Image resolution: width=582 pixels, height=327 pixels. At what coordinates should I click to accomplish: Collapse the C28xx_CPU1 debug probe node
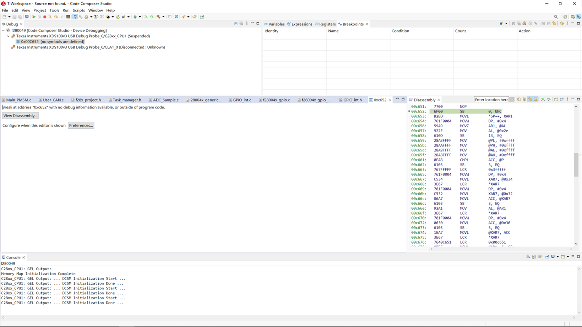9,36
